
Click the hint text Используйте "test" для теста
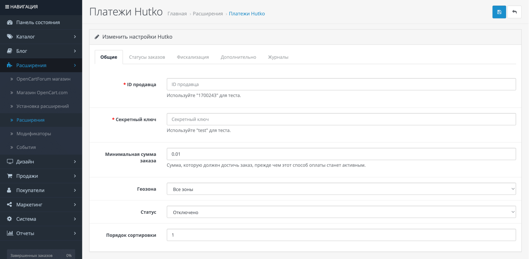(x=199, y=130)
